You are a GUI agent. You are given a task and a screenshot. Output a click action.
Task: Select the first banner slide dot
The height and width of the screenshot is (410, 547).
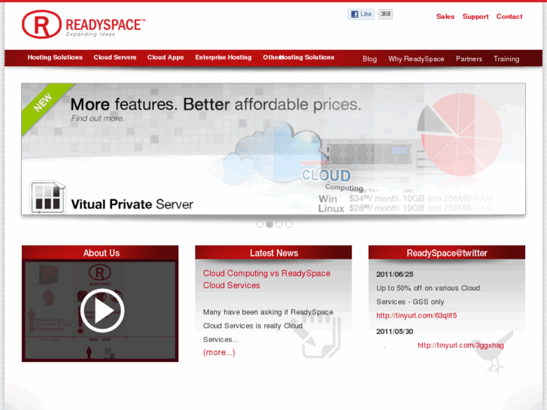tap(260, 224)
